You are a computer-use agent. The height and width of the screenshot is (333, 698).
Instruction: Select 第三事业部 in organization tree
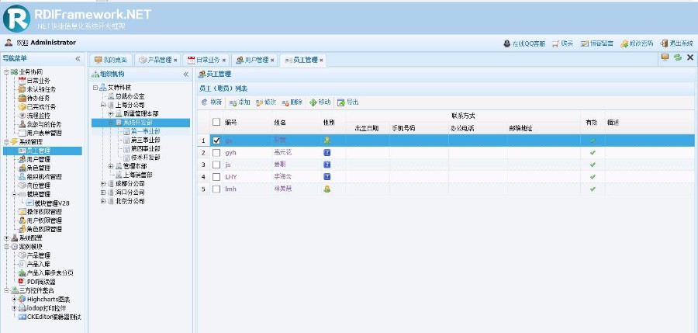[145, 140]
